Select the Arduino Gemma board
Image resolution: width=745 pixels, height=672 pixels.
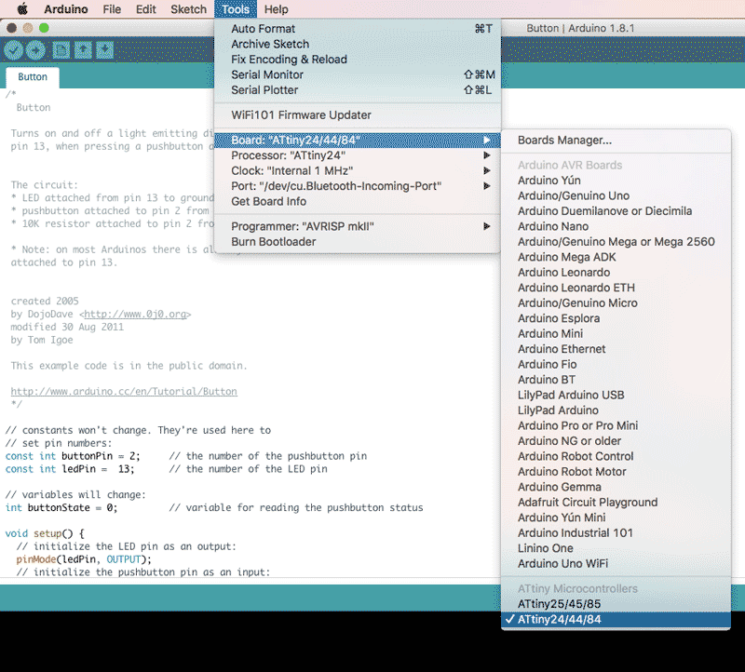pos(616,487)
